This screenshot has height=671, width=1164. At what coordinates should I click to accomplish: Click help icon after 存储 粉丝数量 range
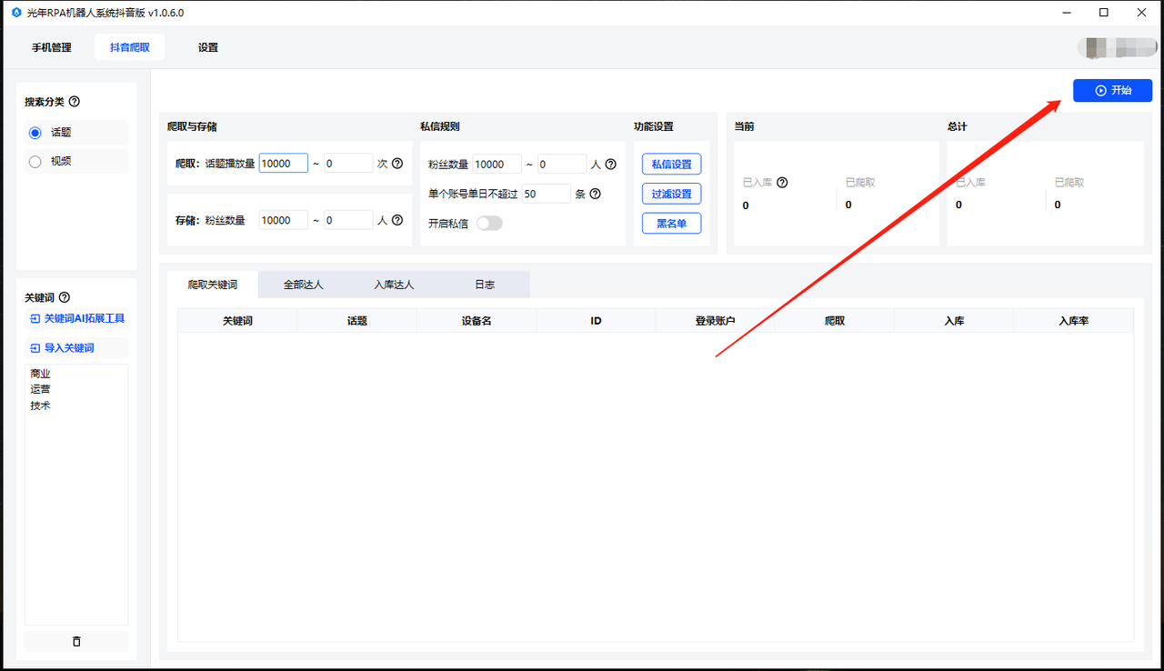(x=396, y=220)
